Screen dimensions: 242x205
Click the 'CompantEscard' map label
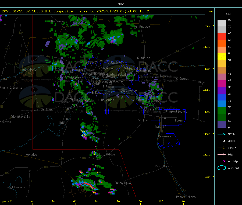(x=177, y=112)
